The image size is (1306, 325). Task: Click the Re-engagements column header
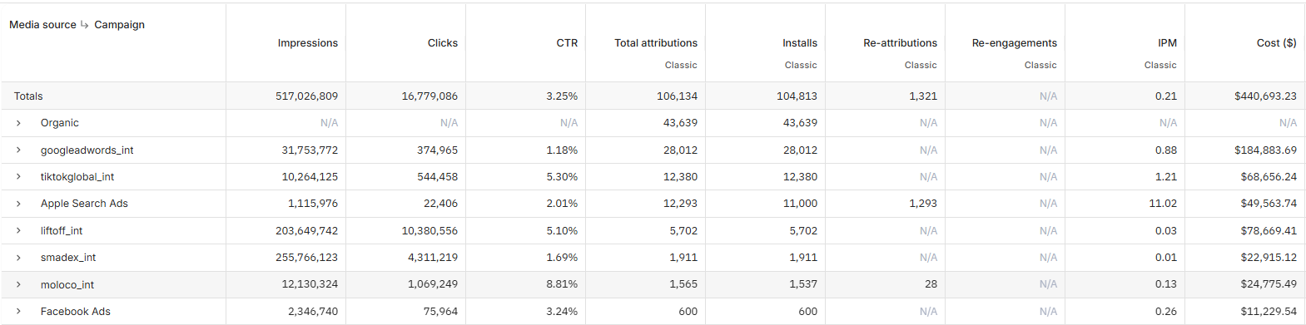pyautogui.click(x=1015, y=43)
